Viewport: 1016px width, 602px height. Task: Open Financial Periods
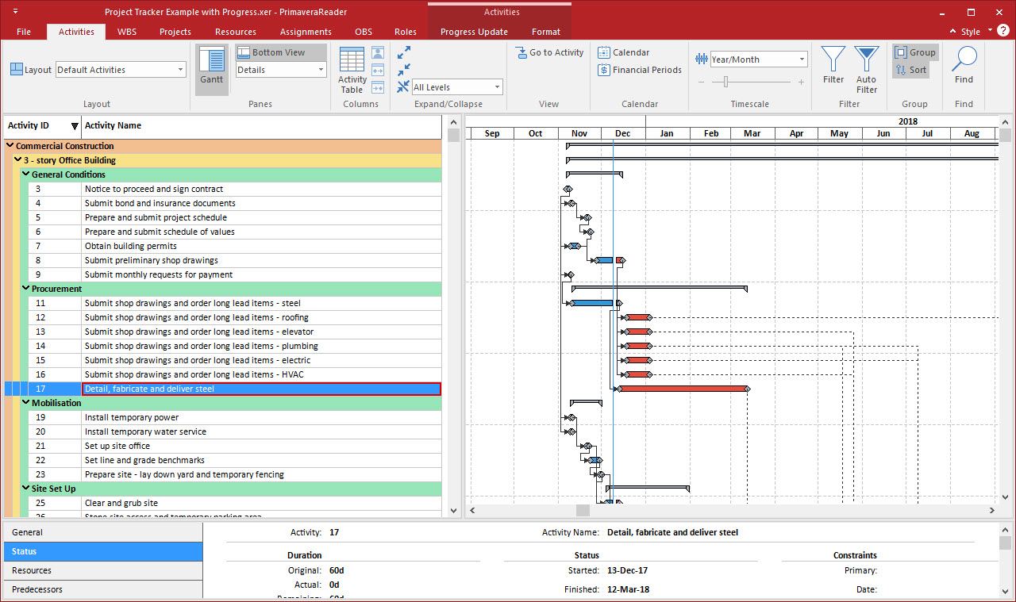(x=640, y=70)
